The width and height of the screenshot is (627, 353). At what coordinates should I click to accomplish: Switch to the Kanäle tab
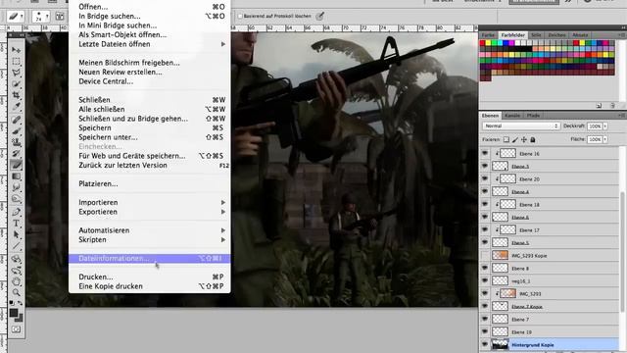(x=512, y=116)
